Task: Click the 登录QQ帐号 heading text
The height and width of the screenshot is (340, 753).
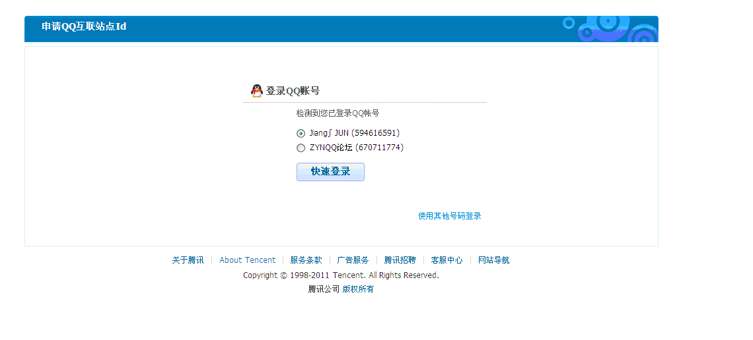Action: click(x=293, y=91)
